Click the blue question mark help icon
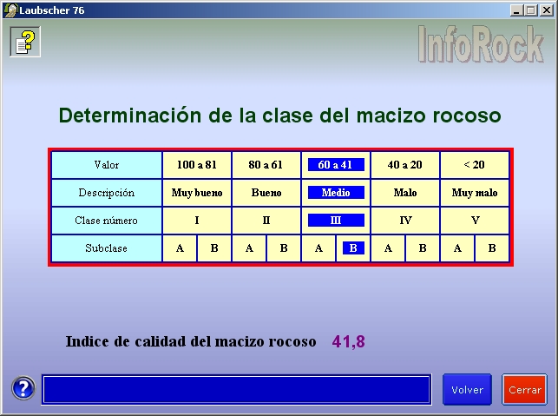This screenshot has height=416, width=558. pyautogui.click(x=23, y=389)
